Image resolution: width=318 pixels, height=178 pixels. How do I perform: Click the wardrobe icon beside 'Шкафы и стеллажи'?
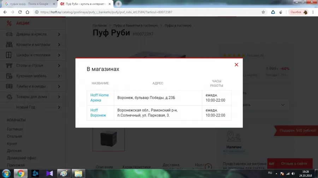pos(9,55)
